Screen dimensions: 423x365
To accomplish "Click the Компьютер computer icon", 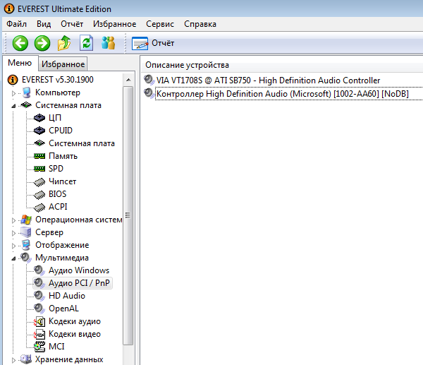I will (x=27, y=92).
